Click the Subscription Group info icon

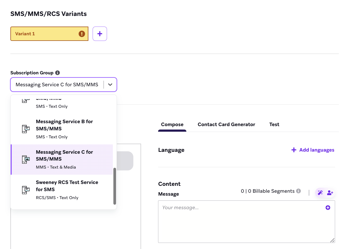[x=57, y=73]
